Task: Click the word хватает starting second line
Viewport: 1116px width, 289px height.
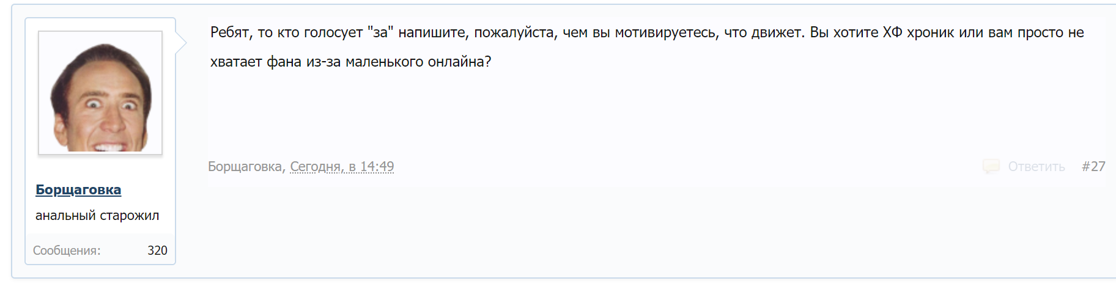Action: 236,62
